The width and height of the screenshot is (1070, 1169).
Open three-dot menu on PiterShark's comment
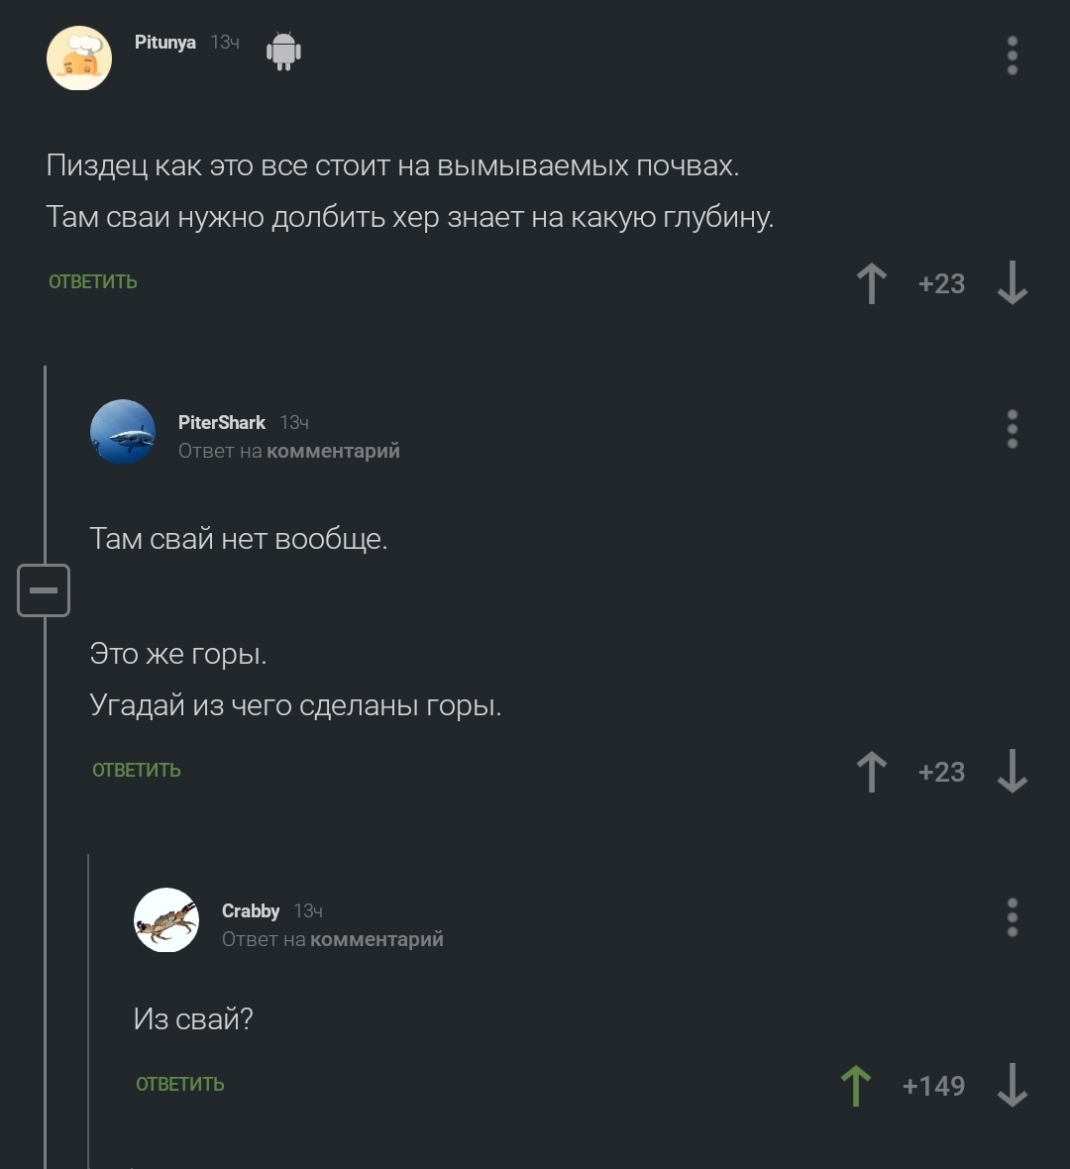tap(1012, 429)
